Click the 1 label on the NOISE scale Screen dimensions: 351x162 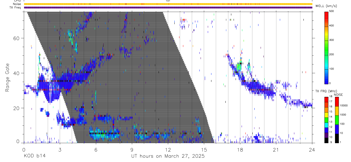pyautogui.click(x=341, y=142)
